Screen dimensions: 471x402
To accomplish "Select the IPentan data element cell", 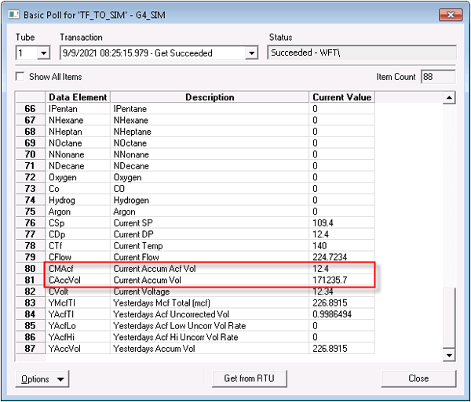I will click(78, 108).
